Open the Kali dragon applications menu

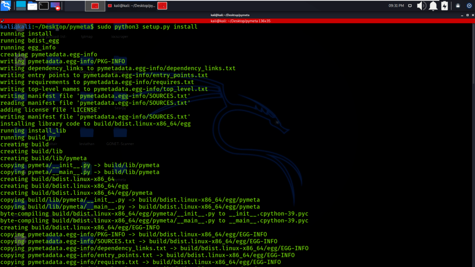(x=6, y=5)
